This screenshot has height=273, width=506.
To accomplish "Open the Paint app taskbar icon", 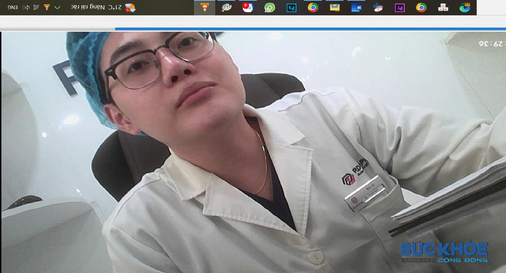I will click(226, 7).
